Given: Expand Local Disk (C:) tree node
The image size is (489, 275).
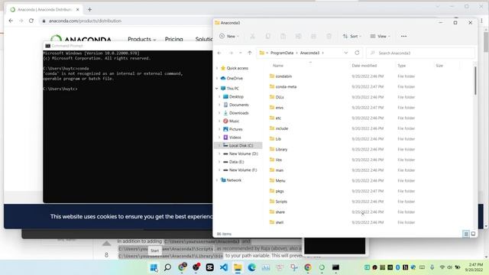Looking at the screenshot, I should click(x=219, y=146).
